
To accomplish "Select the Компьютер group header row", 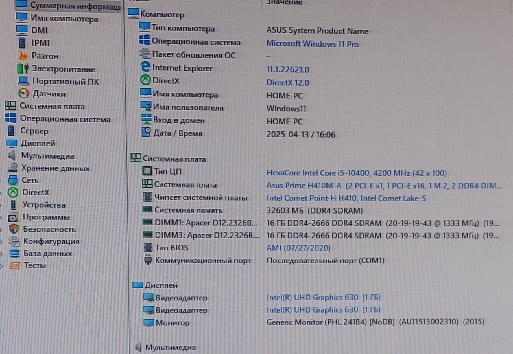I will (x=156, y=14).
